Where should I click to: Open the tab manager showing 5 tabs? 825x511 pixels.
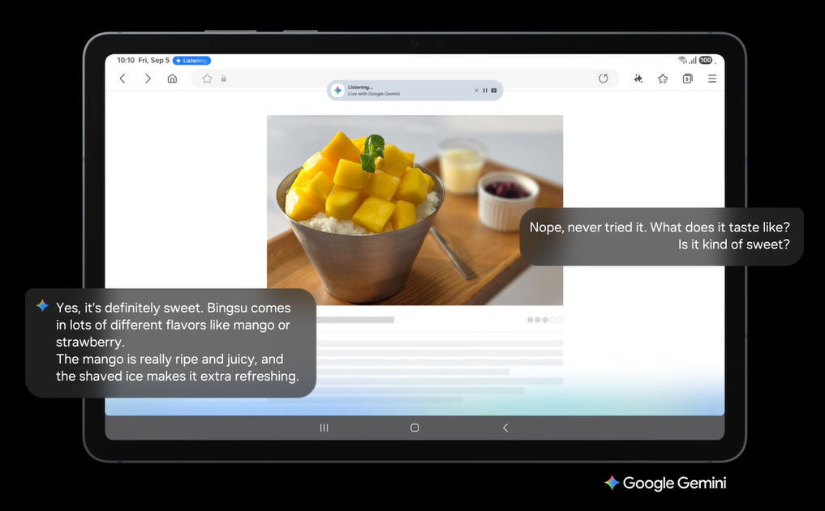[687, 79]
